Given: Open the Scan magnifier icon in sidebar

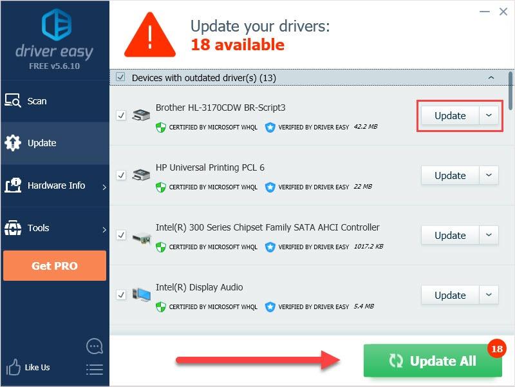Looking at the screenshot, I should 13,100.
